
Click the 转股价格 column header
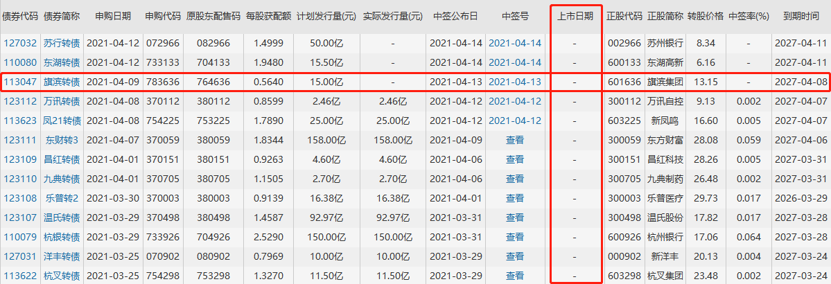coord(706,17)
